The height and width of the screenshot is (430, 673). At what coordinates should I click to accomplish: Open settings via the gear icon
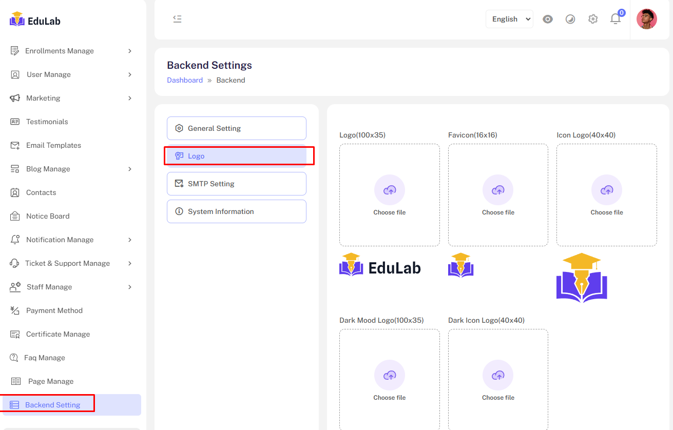593,19
